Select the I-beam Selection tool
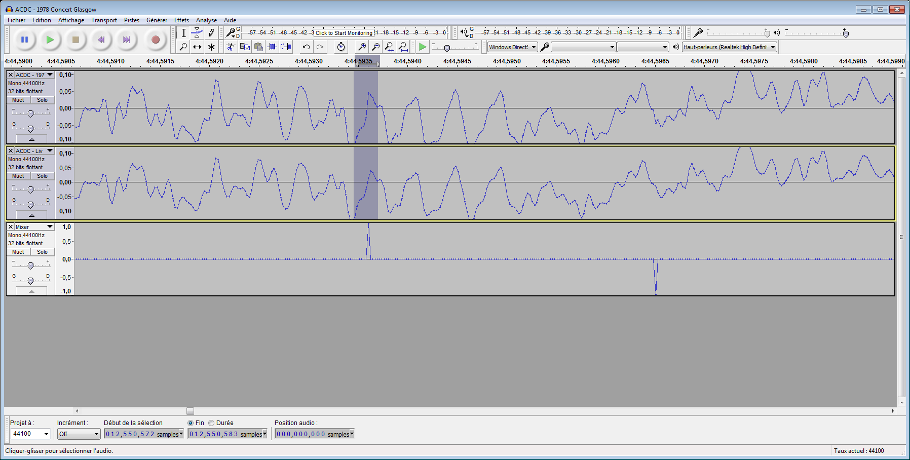This screenshot has height=460, width=910. [x=183, y=33]
